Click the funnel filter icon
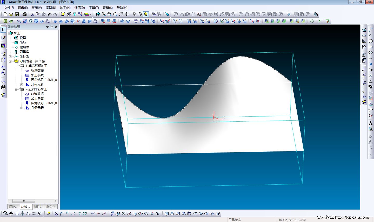The image size is (374, 222). click(75, 14)
